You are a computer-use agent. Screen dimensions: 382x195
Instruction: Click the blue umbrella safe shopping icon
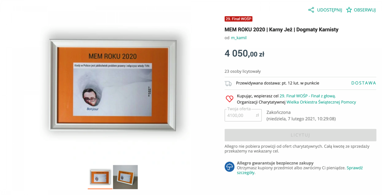click(229, 166)
